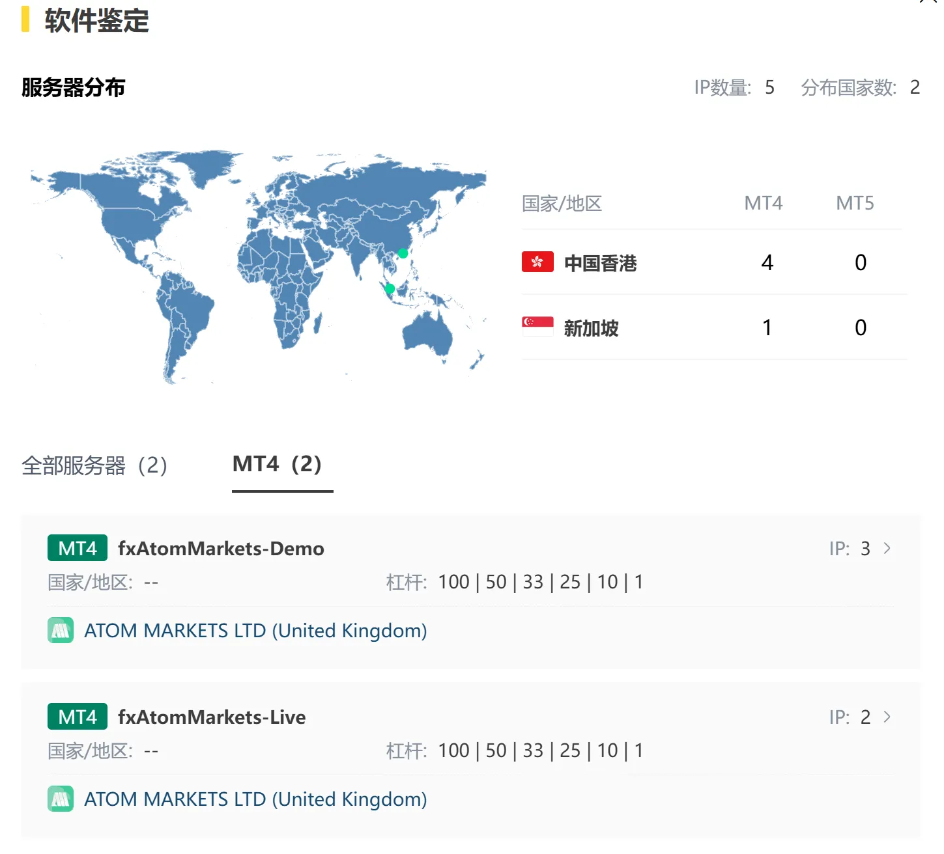Image resolution: width=944 pixels, height=854 pixels.
Task: Switch to the 全部服务器 (2) tab
Action: coord(95,465)
